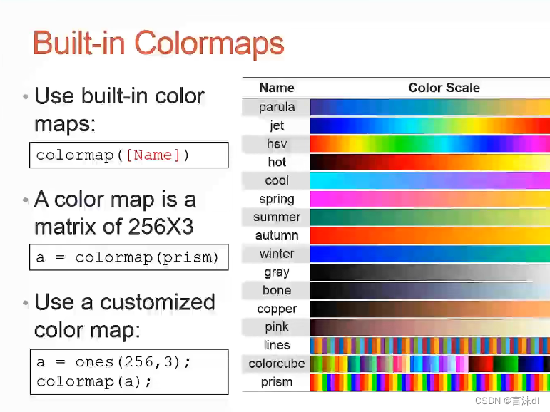This screenshot has height=412, width=550.
Task: Click the colormap([Name]) code box
Action: [x=128, y=155]
